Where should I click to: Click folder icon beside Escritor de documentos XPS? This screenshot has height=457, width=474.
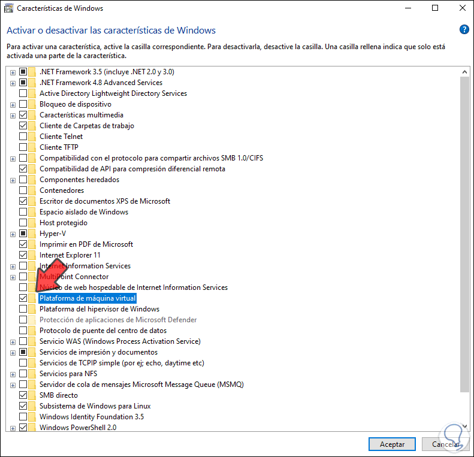32,201
